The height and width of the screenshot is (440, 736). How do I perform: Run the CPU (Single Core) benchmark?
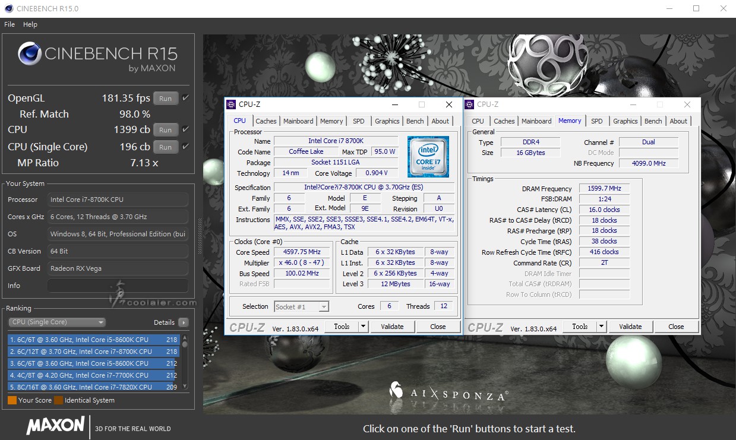[166, 147]
